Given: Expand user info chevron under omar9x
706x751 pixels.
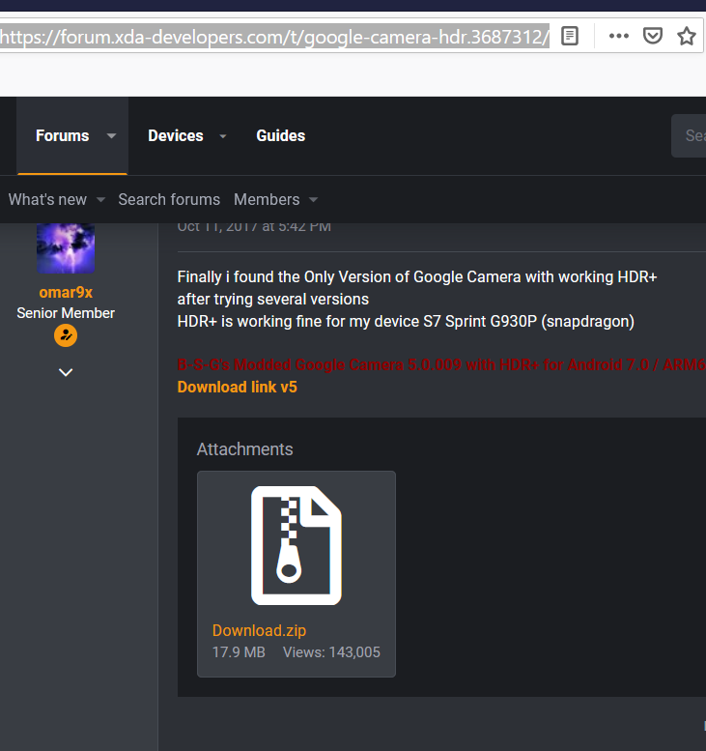Looking at the screenshot, I should (x=66, y=372).
